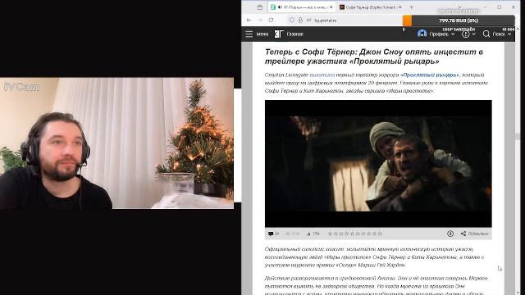Go to Главная in site header
Screen dimensions: 525x295
[x=294, y=34]
